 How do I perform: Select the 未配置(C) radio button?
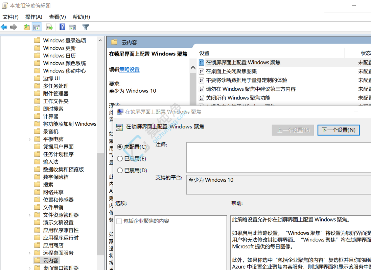point(120,147)
